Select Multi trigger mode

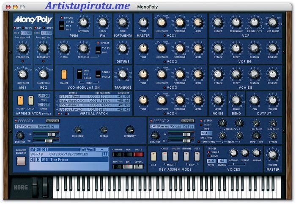pos(208,156)
